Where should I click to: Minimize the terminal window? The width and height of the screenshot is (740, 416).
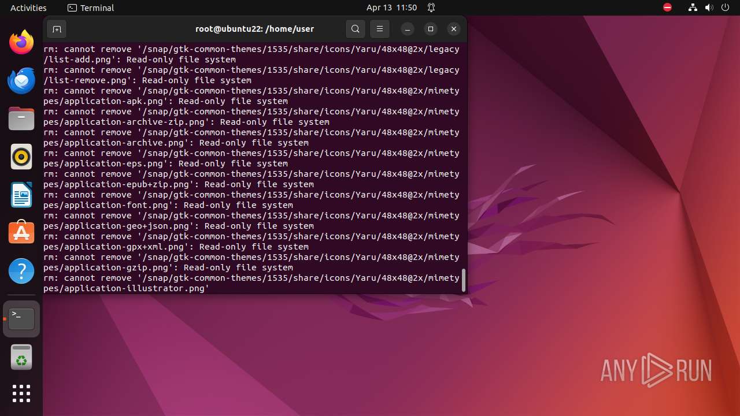[407, 29]
